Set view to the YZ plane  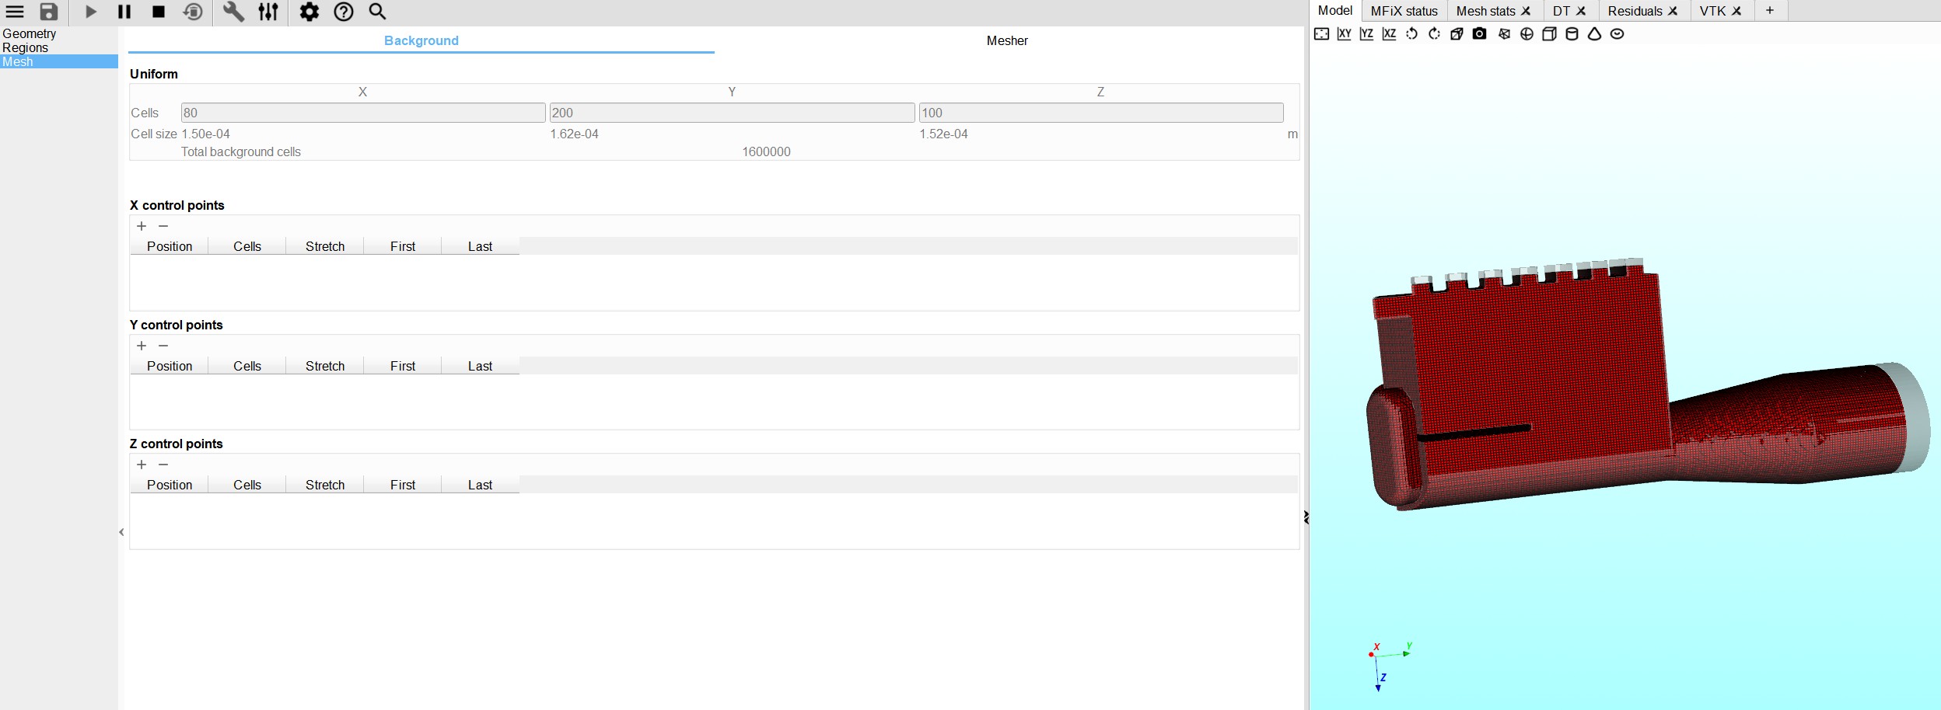tap(1366, 34)
